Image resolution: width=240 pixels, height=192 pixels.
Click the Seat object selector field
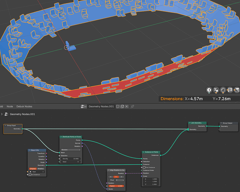[x=37, y=172]
